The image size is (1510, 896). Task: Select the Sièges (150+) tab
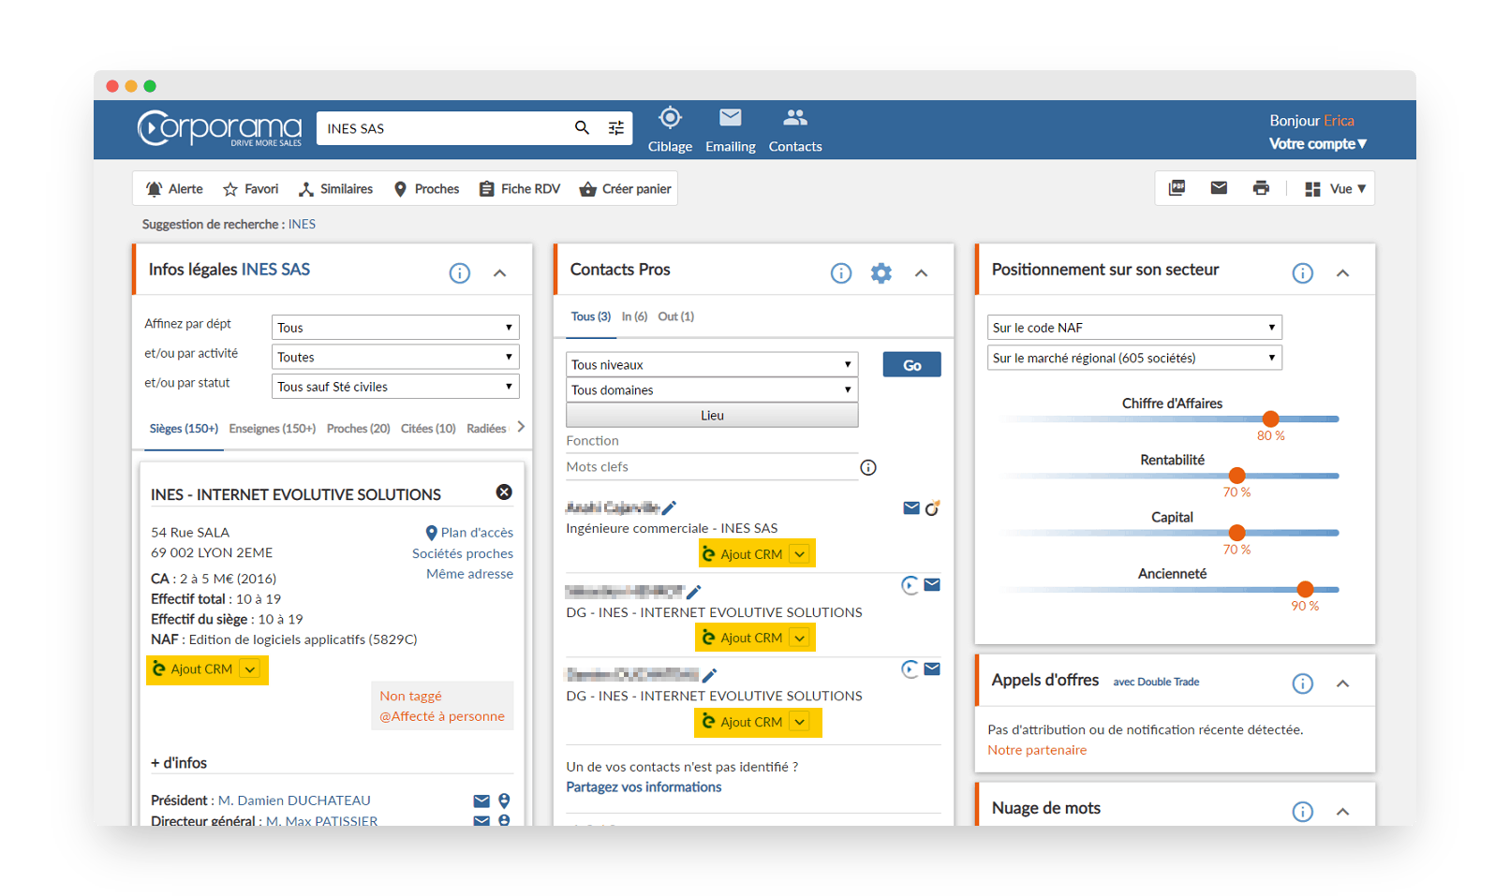[x=184, y=429]
